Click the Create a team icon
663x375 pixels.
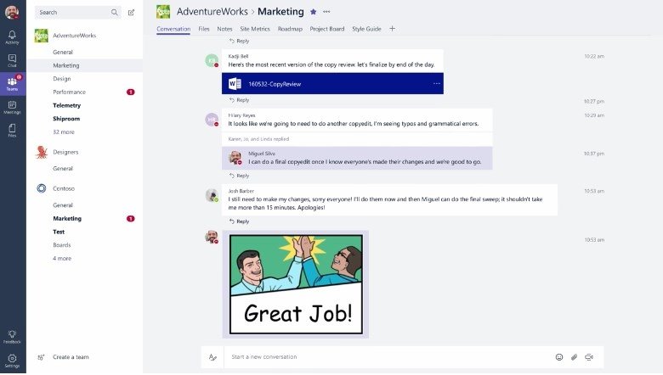(41, 357)
